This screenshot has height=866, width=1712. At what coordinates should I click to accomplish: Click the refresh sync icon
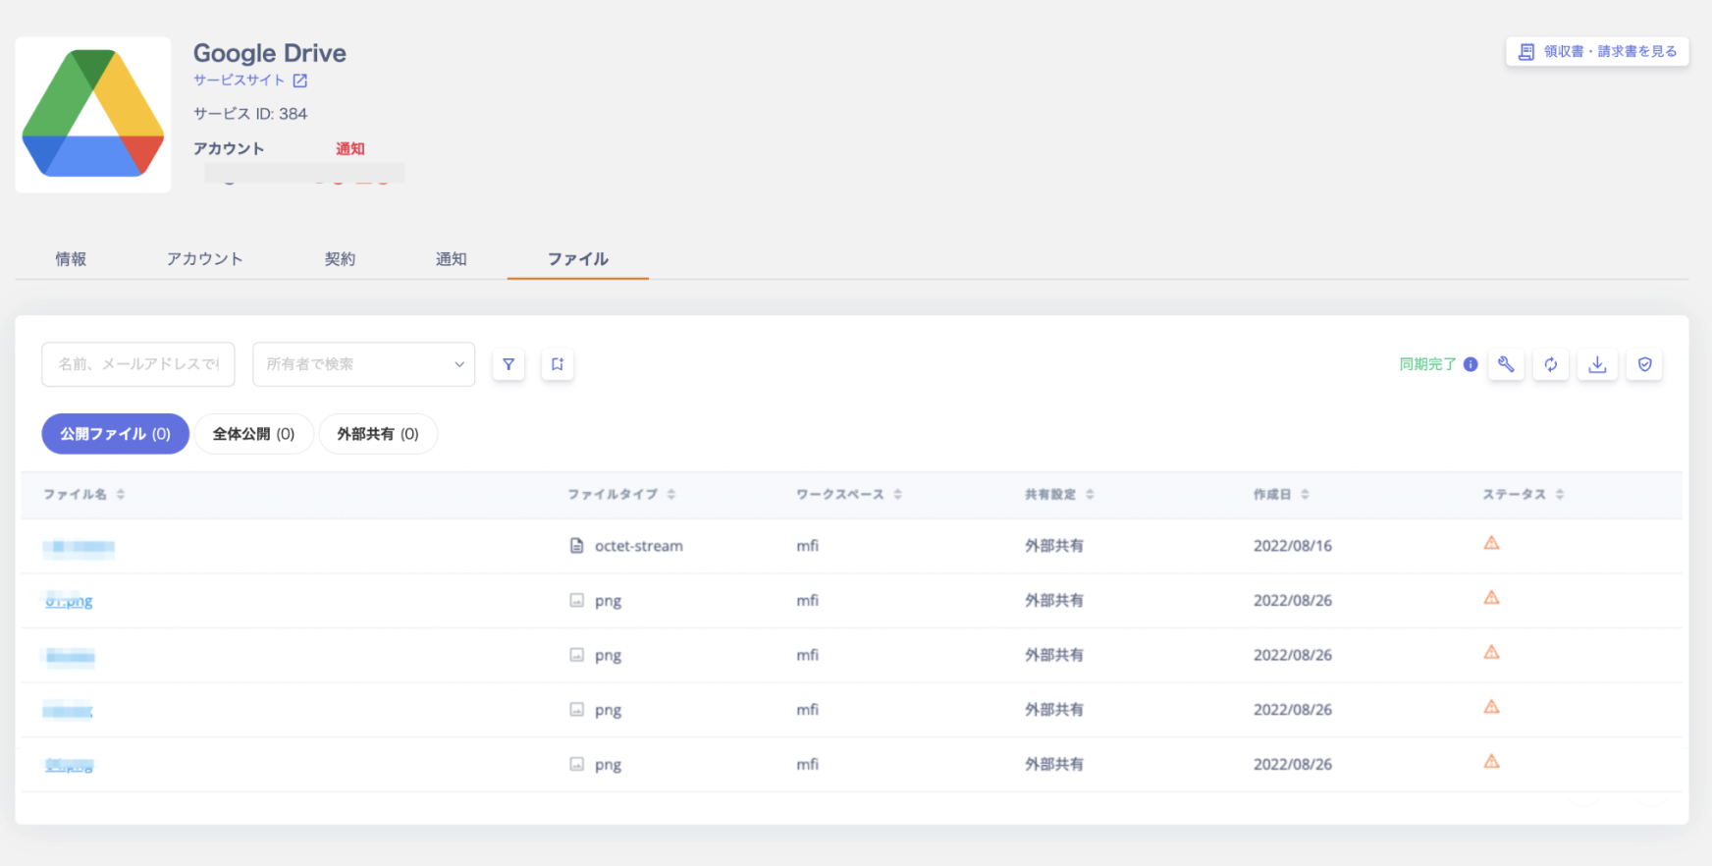(x=1551, y=364)
